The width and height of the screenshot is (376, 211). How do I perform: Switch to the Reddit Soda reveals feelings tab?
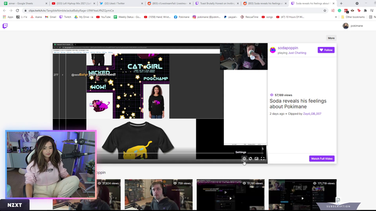point(265,4)
